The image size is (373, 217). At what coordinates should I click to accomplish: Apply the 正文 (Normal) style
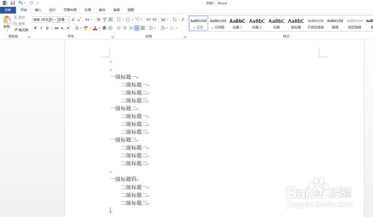pos(198,24)
